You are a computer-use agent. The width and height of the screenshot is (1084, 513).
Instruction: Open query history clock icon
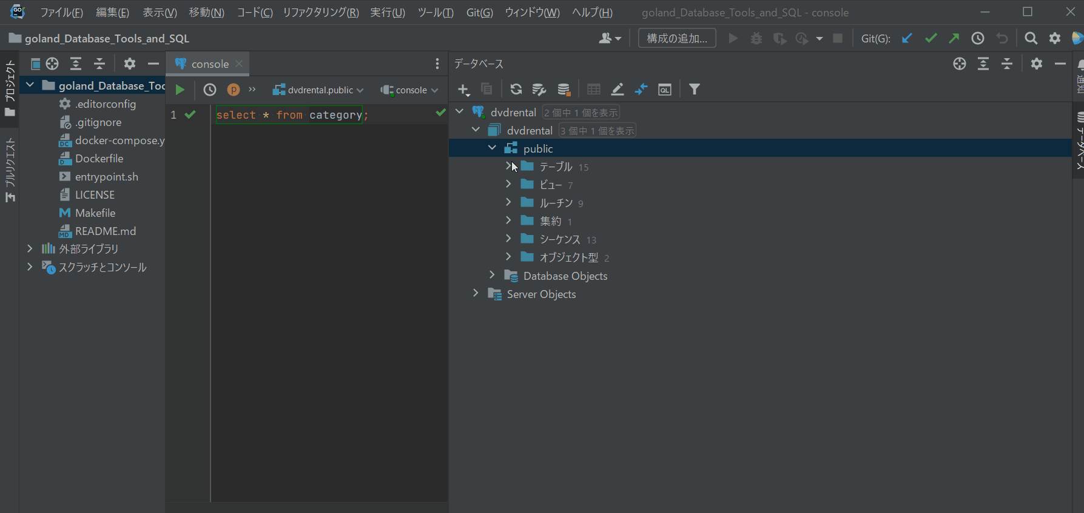[210, 90]
